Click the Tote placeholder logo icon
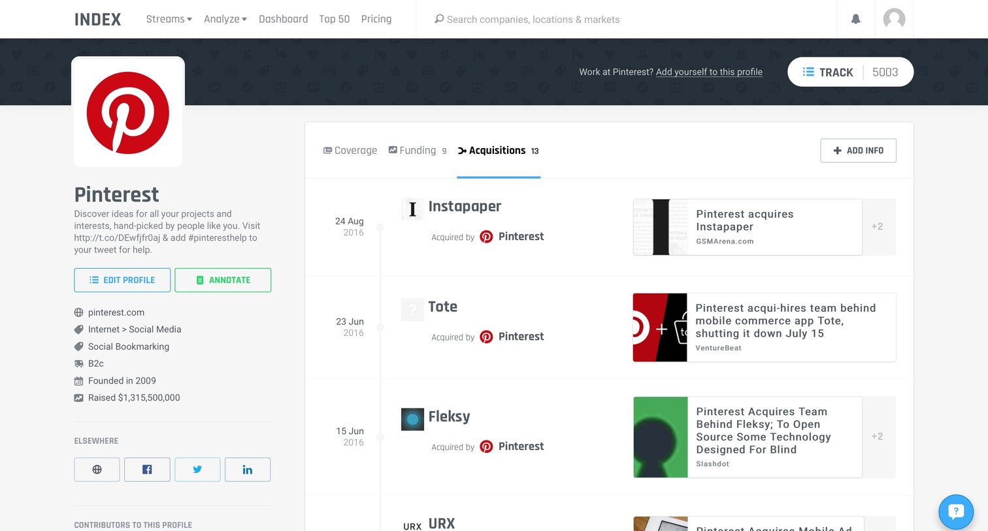 (412, 309)
